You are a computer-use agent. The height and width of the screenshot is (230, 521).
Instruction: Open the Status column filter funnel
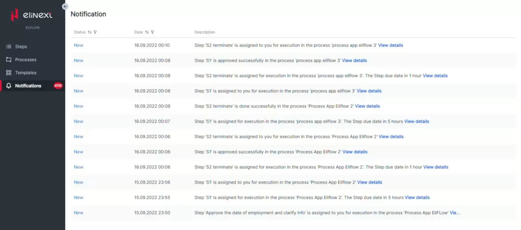95,32
